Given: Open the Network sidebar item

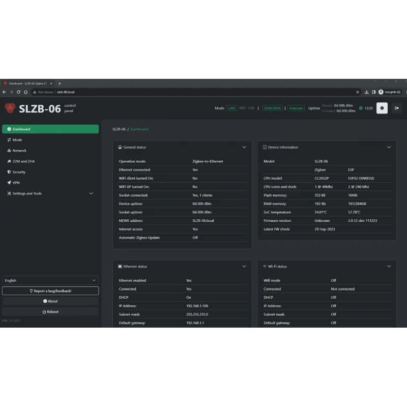Looking at the screenshot, I should 19,151.
